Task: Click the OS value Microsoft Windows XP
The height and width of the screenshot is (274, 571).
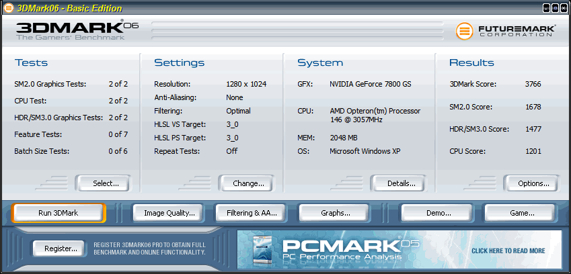Action: point(365,151)
